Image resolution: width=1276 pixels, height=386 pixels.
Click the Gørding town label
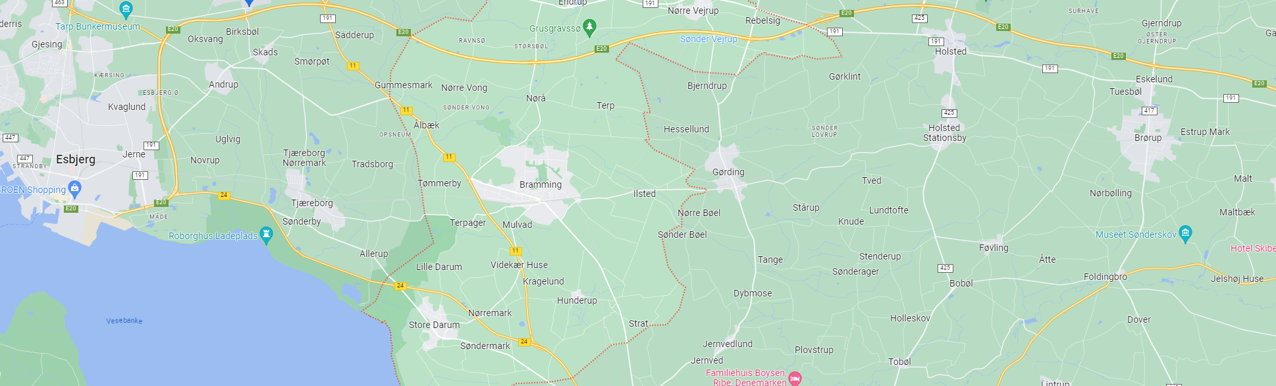click(x=728, y=172)
